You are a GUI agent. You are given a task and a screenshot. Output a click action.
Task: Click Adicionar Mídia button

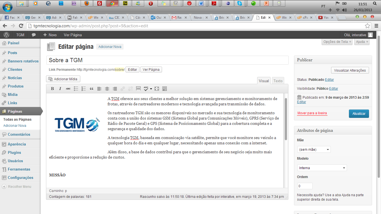pos(63,79)
